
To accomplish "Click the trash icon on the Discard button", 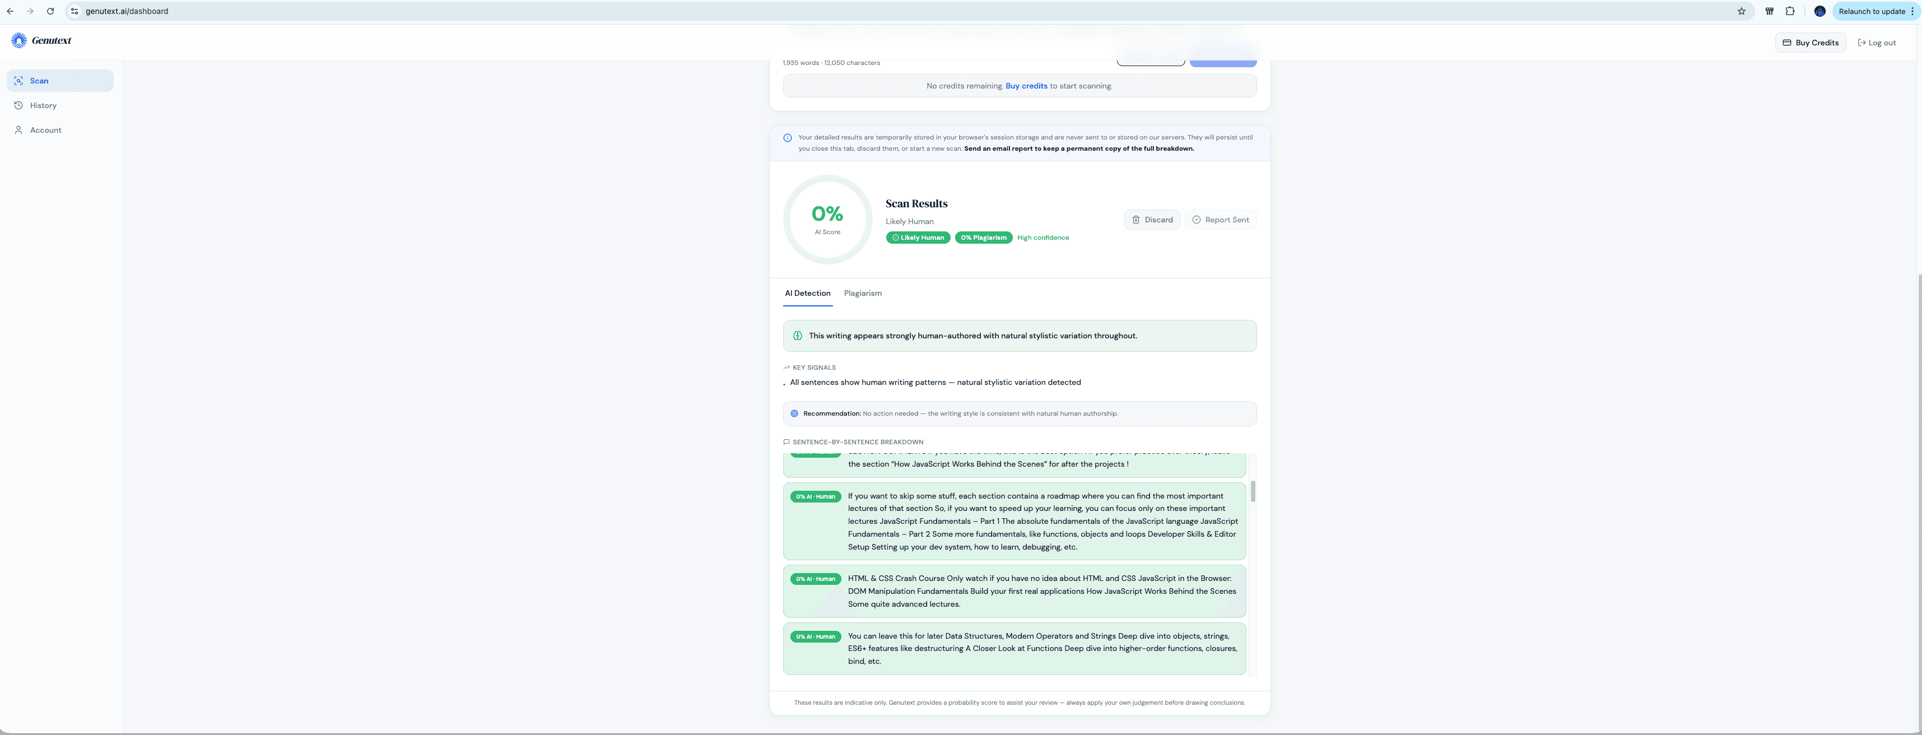I will (x=1135, y=220).
